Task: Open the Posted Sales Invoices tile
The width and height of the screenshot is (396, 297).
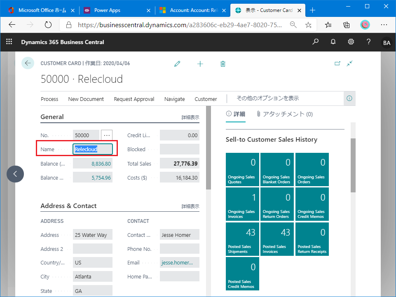Action: [x=277, y=239]
